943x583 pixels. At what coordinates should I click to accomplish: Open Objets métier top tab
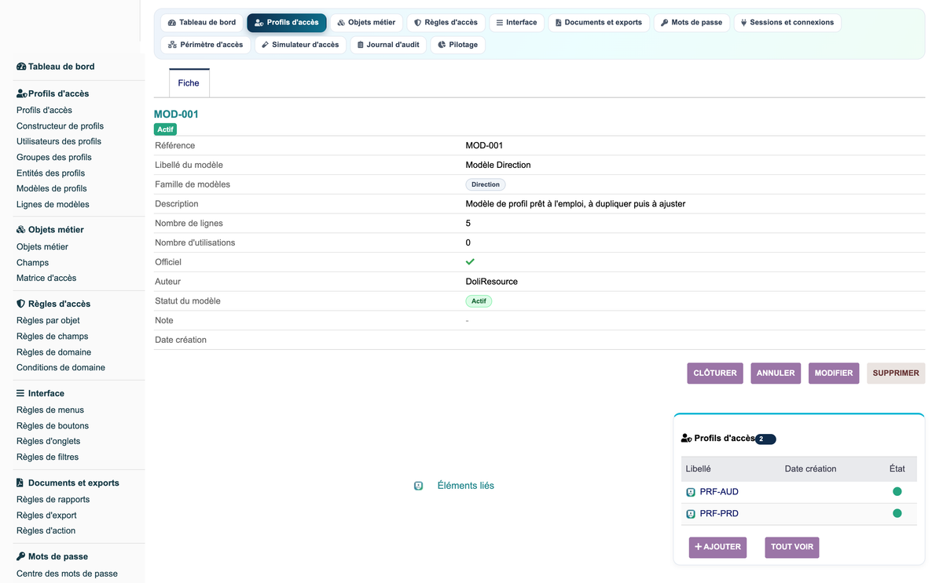(366, 23)
